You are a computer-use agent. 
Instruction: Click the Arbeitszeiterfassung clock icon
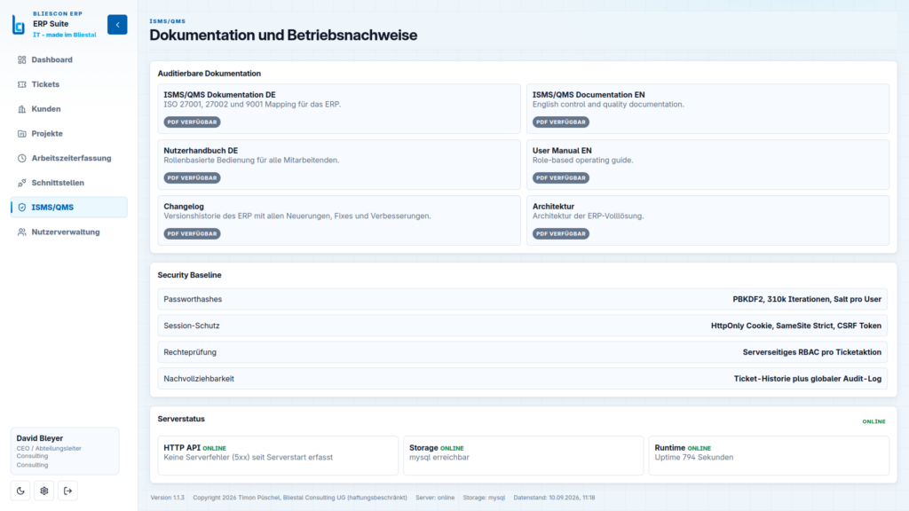(22, 158)
